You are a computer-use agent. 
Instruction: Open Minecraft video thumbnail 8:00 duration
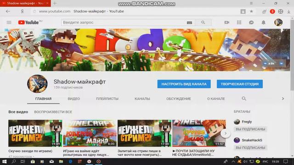coord(90,133)
